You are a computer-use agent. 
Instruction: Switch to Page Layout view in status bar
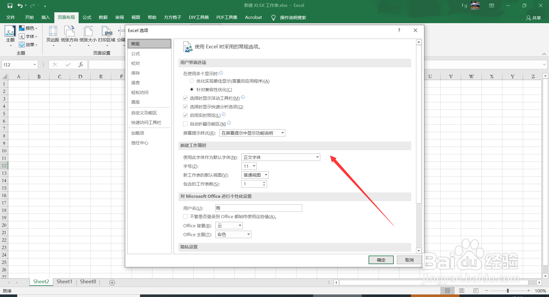[x=462, y=291]
